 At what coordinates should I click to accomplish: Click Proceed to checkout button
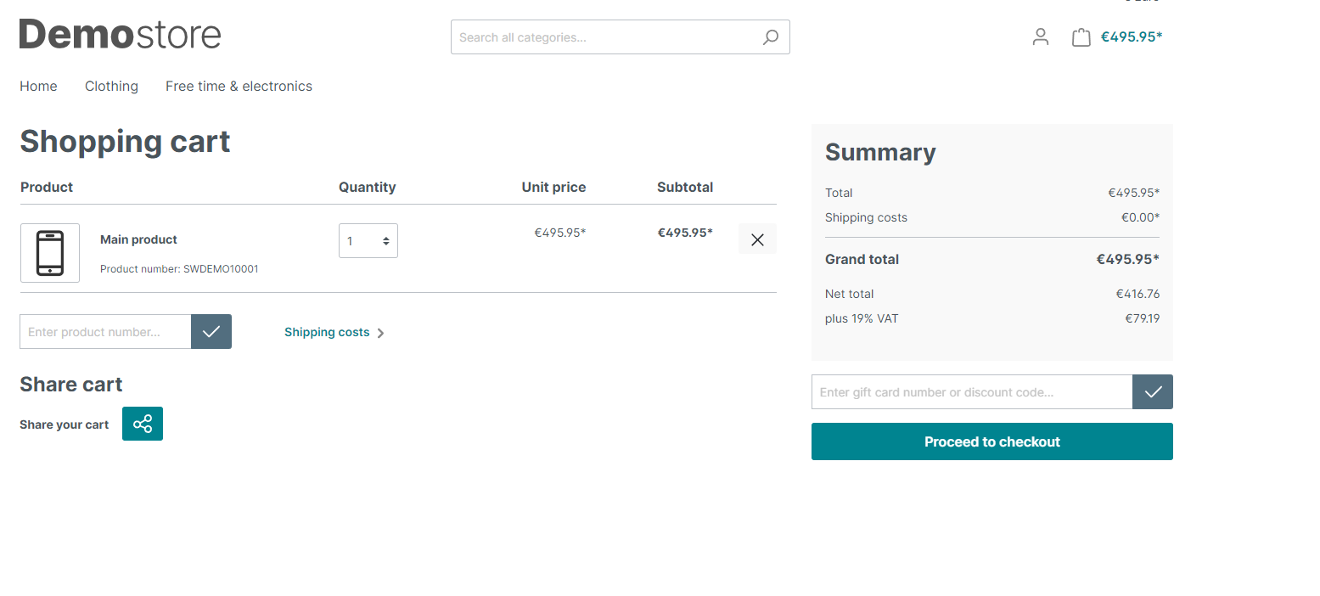click(x=991, y=441)
